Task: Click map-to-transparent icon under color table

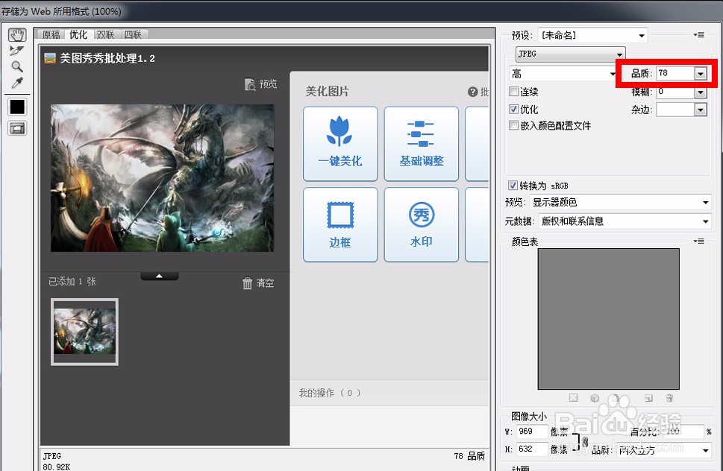Action: coord(573,398)
